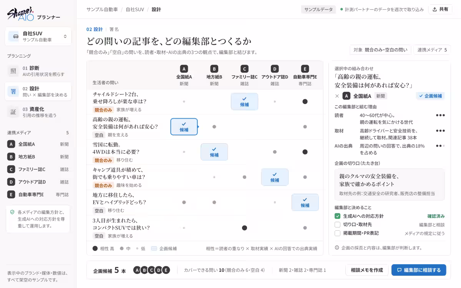Click the column C ファミリー誌C header

244,76
